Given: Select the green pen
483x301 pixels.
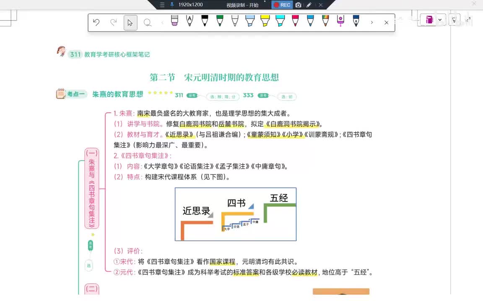Looking at the screenshot, I should (x=220, y=20).
